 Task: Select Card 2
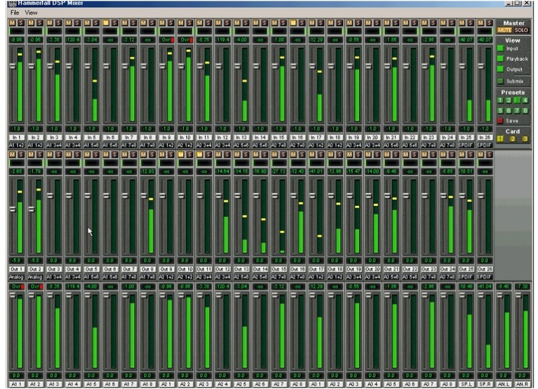pos(513,139)
